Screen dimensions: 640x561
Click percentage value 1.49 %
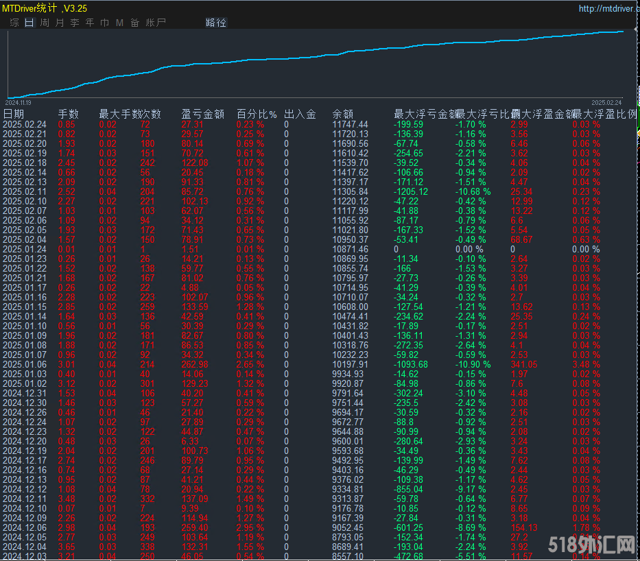coord(250,499)
